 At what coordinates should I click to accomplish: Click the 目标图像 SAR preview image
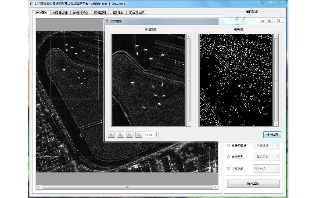(148, 80)
